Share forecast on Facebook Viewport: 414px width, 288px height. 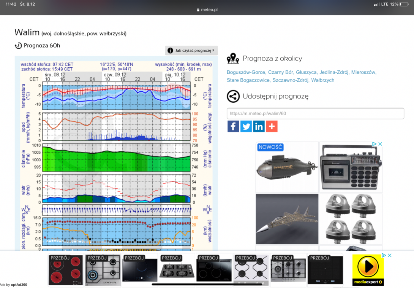tap(233, 126)
